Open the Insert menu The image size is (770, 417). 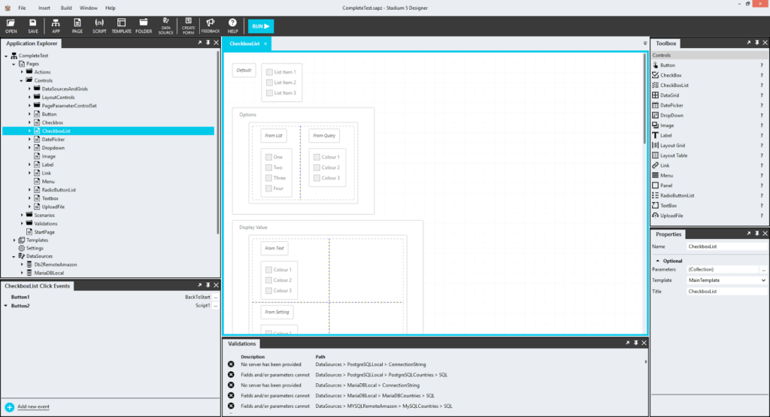pyautogui.click(x=44, y=8)
